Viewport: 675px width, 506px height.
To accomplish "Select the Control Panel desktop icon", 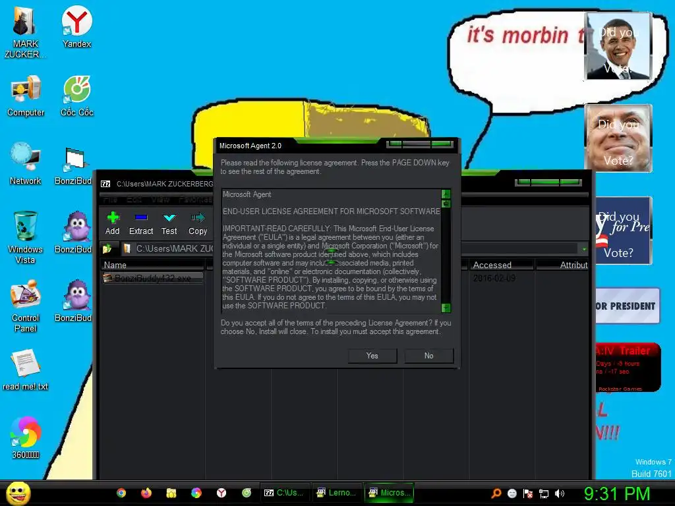I will point(26,306).
